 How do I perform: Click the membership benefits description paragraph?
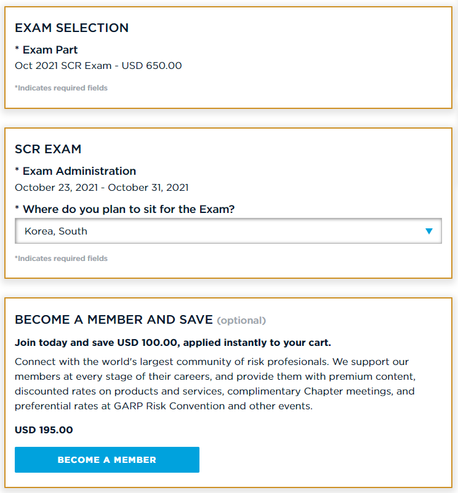point(215,383)
